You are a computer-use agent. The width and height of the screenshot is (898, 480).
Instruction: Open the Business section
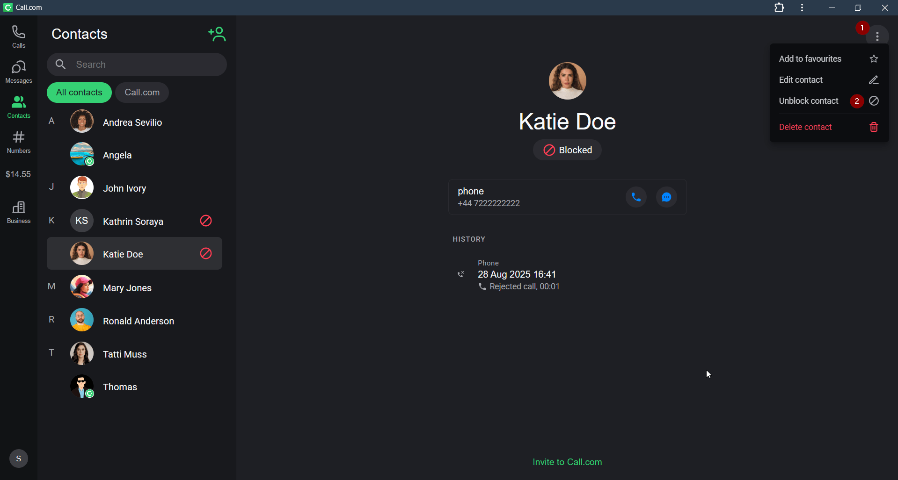19,212
